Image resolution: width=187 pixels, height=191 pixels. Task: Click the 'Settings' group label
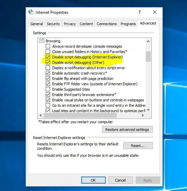pos(40,33)
